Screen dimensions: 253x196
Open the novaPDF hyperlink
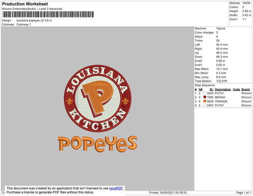pyautogui.click(x=116, y=188)
